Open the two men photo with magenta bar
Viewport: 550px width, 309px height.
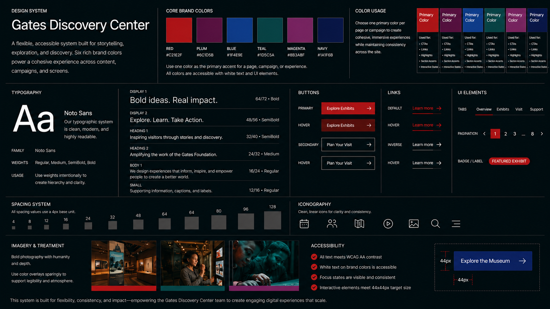click(264, 266)
